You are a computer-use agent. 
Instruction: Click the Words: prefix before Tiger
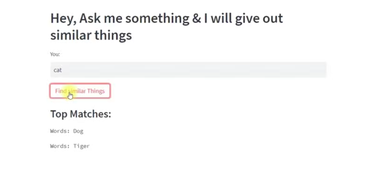click(60, 146)
